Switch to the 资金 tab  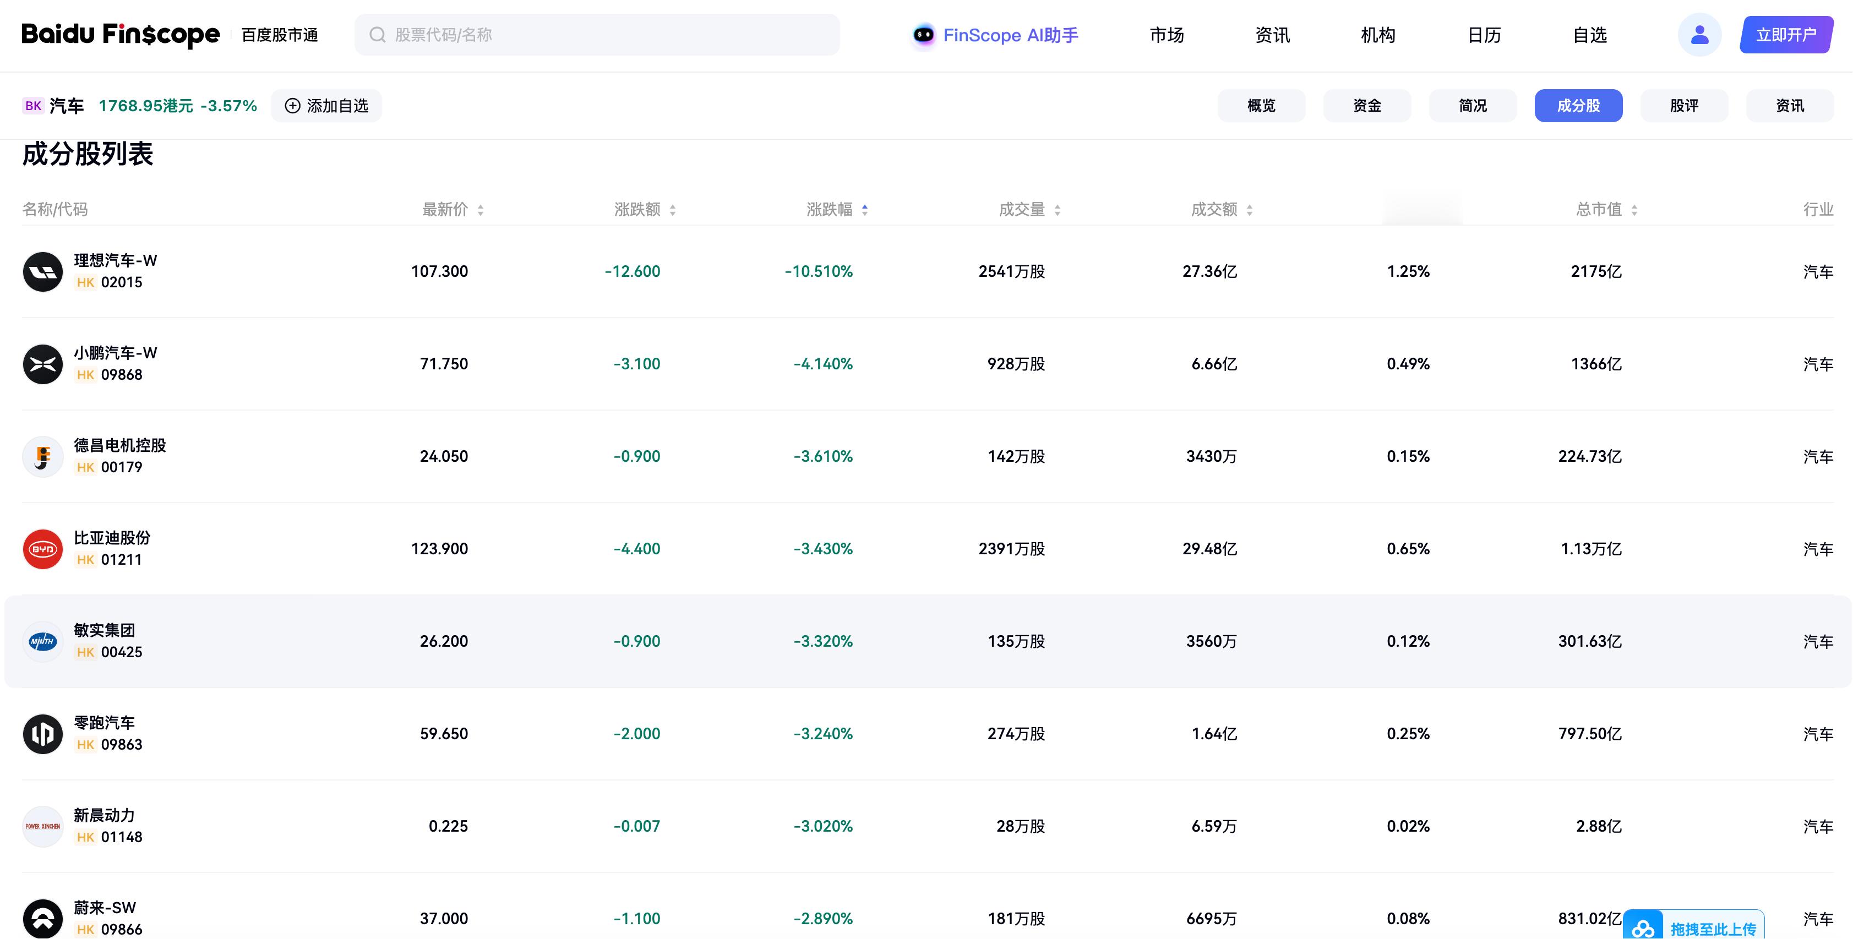pos(1367,106)
